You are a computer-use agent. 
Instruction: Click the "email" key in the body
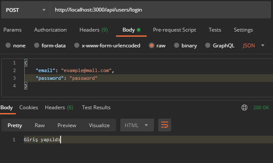click(46, 70)
